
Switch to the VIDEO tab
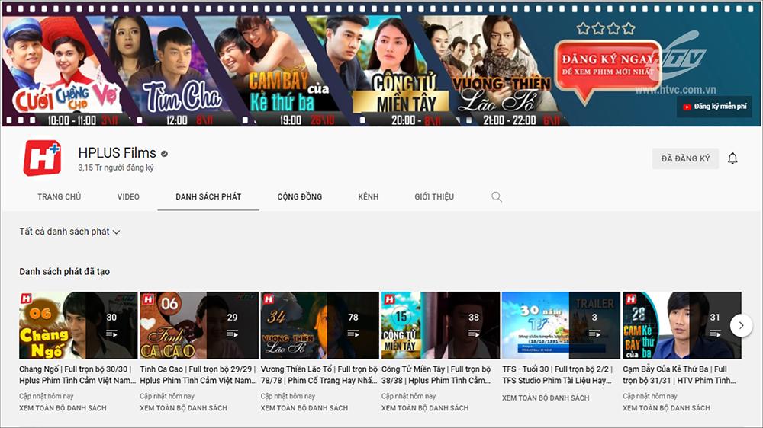click(x=128, y=196)
